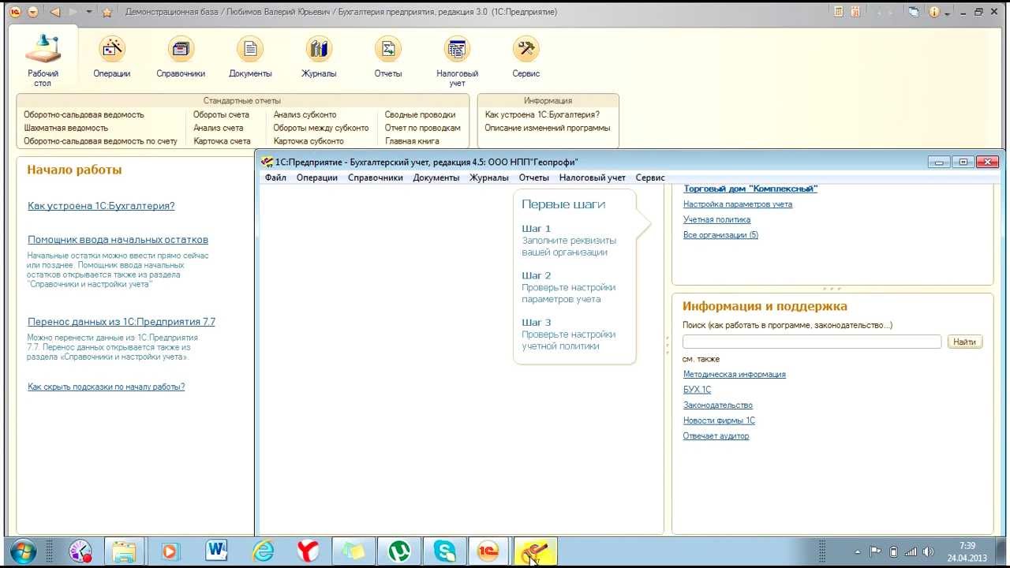The width and height of the screenshot is (1010, 568).
Task: Open the calendar icon in title bar
Action: click(856, 12)
